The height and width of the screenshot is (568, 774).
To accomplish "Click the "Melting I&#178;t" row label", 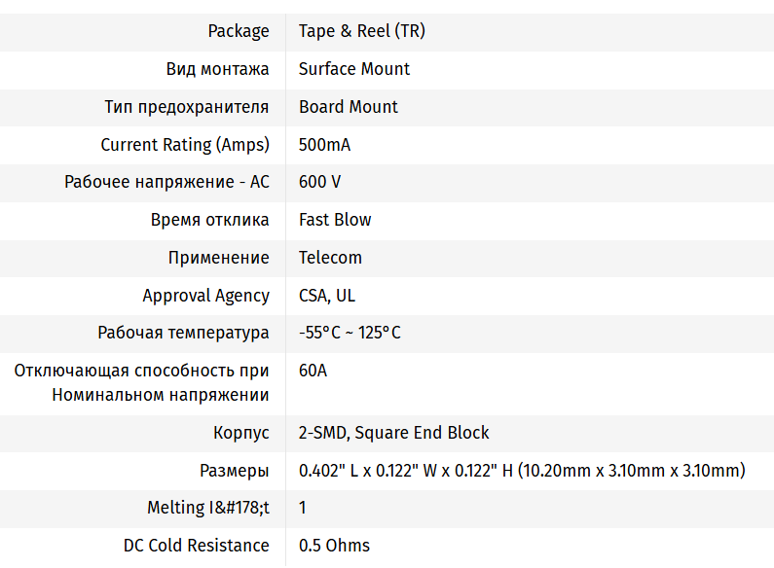I will pyautogui.click(x=208, y=508).
